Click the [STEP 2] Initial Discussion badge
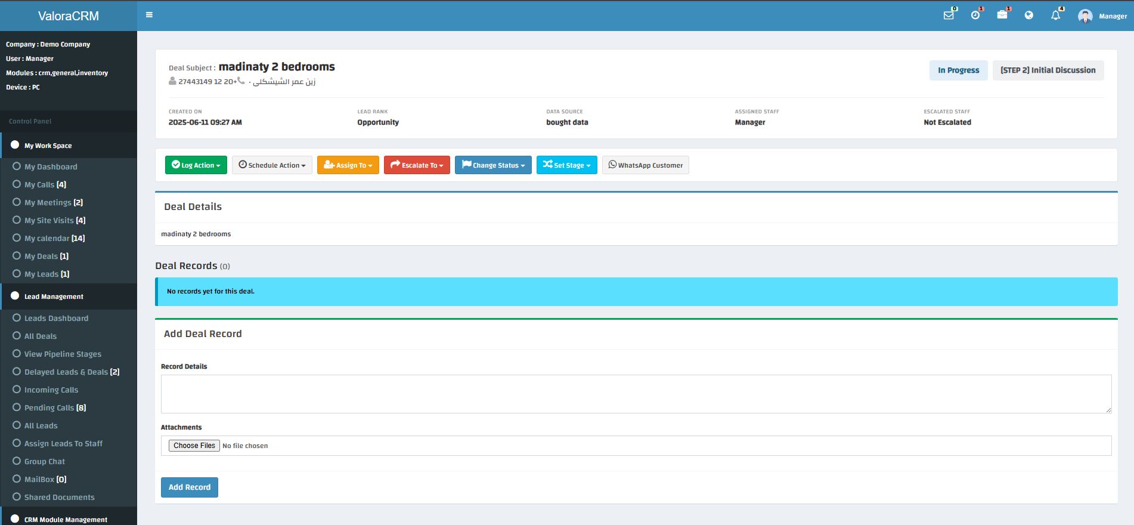1134x525 pixels. coord(1048,70)
